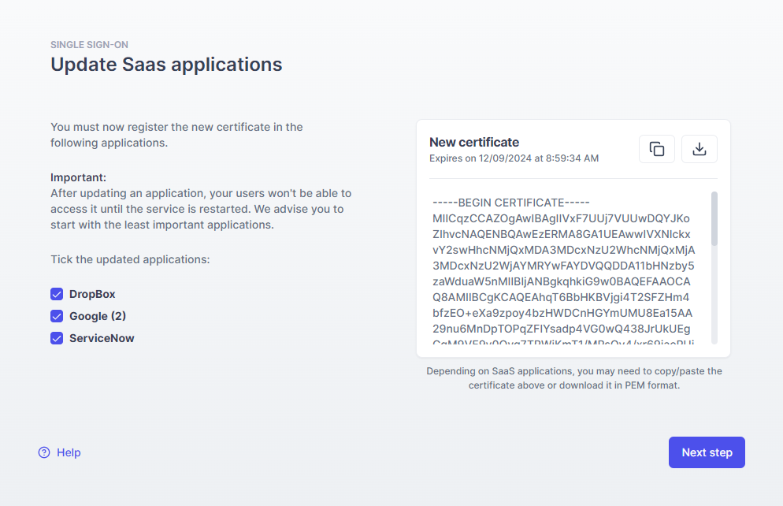The width and height of the screenshot is (783, 506).
Task: Proceed with the Next step button
Action: [707, 452]
